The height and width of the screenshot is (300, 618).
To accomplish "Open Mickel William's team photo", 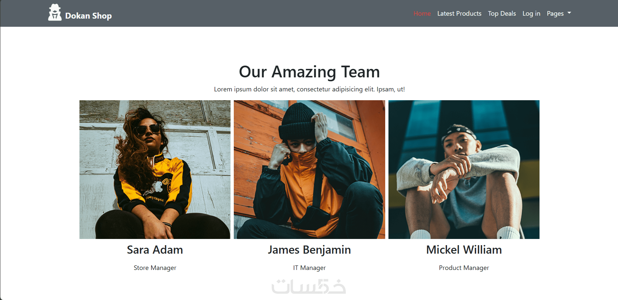I will click(464, 169).
